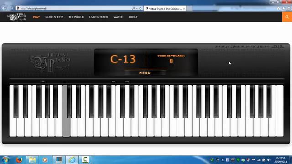Open Windows Media Player from the taskbar

pyautogui.click(x=45, y=160)
